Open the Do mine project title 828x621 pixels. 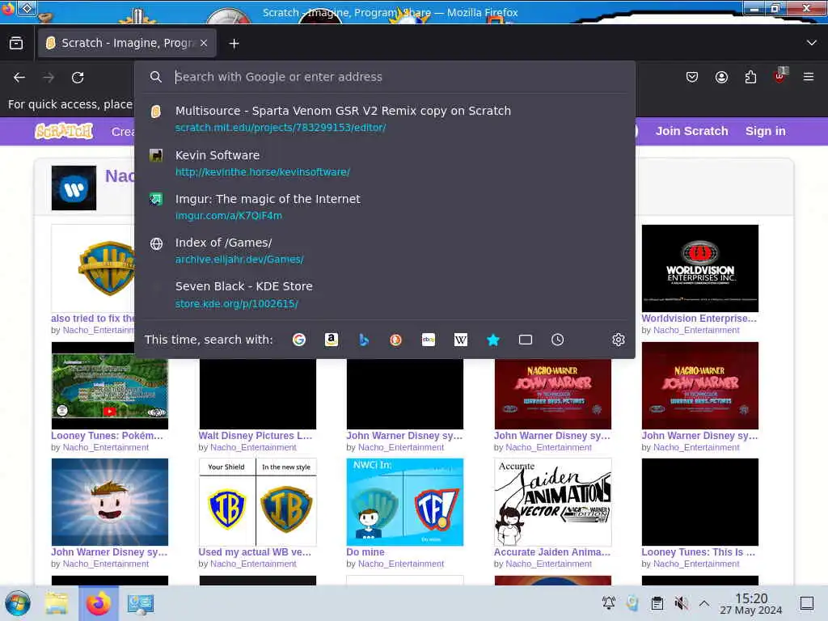pyautogui.click(x=365, y=551)
